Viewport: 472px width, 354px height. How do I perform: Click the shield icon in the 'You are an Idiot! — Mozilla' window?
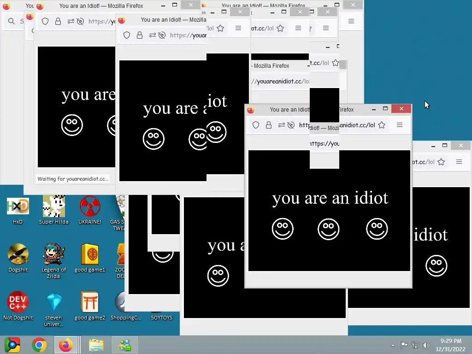pos(127,35)
